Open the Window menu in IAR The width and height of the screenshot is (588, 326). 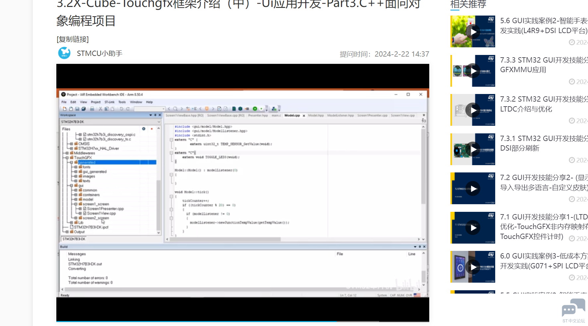click(136, 102)
